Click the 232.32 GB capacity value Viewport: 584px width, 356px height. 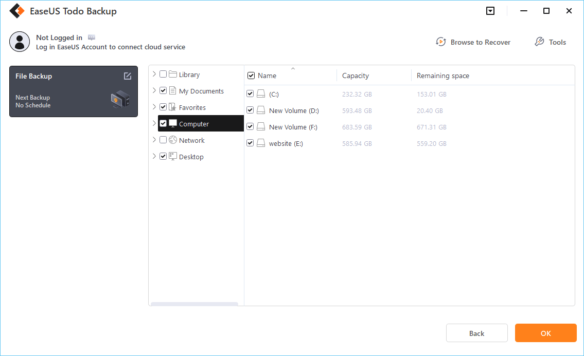[x=357, y=95]
